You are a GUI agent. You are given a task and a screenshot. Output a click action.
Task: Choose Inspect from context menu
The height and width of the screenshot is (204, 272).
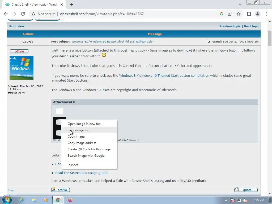[x=89, y=165]
